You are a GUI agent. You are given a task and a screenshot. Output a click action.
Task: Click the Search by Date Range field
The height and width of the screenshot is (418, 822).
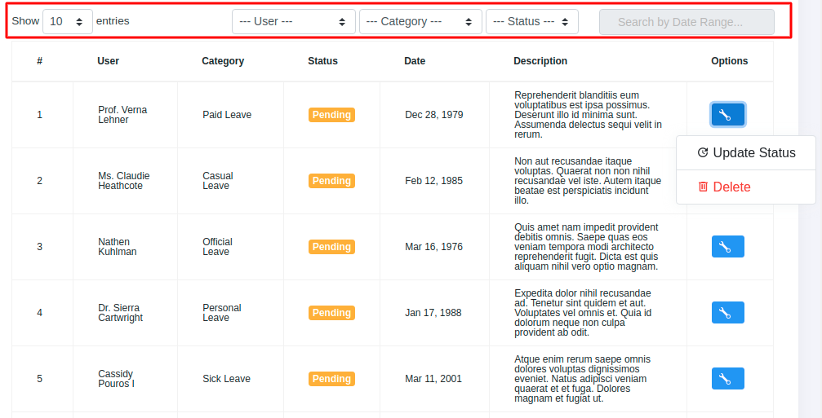(686, 22)
